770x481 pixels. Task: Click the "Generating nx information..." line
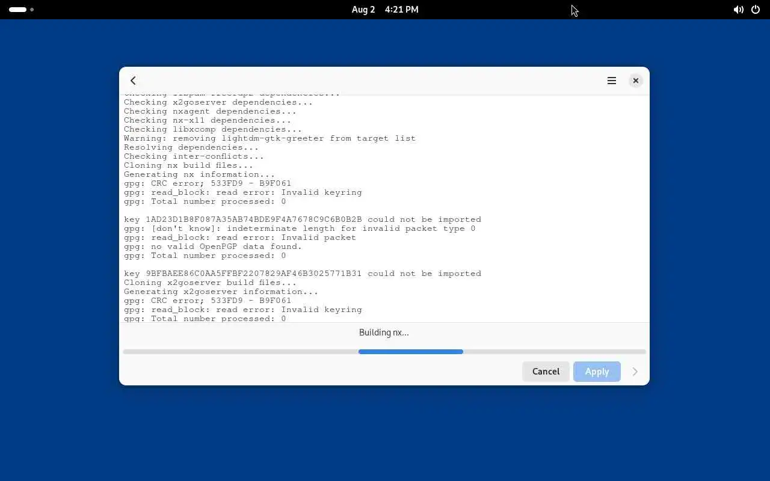pos(199,174)
